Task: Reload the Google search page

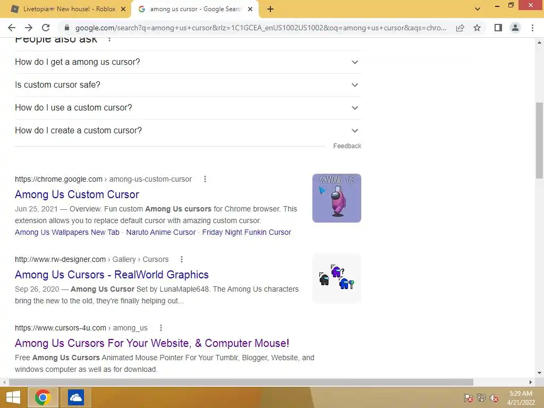Action: click(x=46, y=28)
